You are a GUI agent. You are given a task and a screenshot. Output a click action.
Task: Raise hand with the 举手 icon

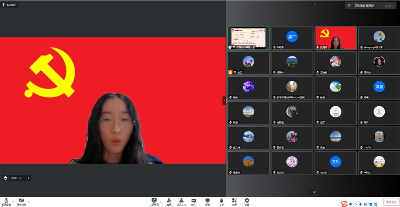tap(221, 200)
